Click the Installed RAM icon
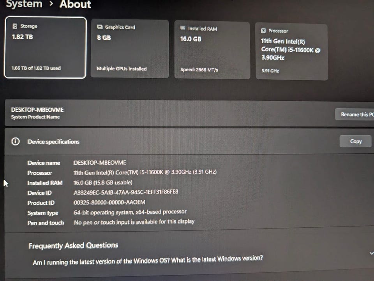 click(x=183, y=28)
